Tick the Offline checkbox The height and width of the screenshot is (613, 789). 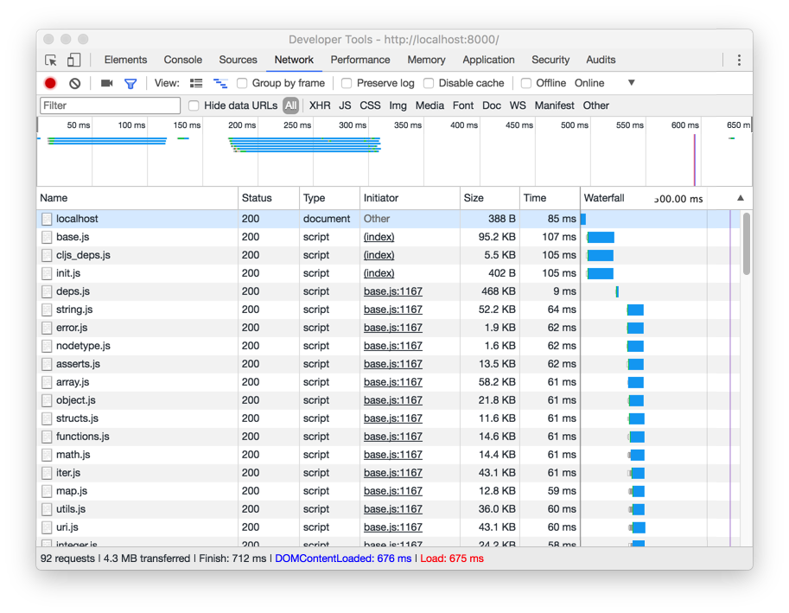tap(525, 83)
